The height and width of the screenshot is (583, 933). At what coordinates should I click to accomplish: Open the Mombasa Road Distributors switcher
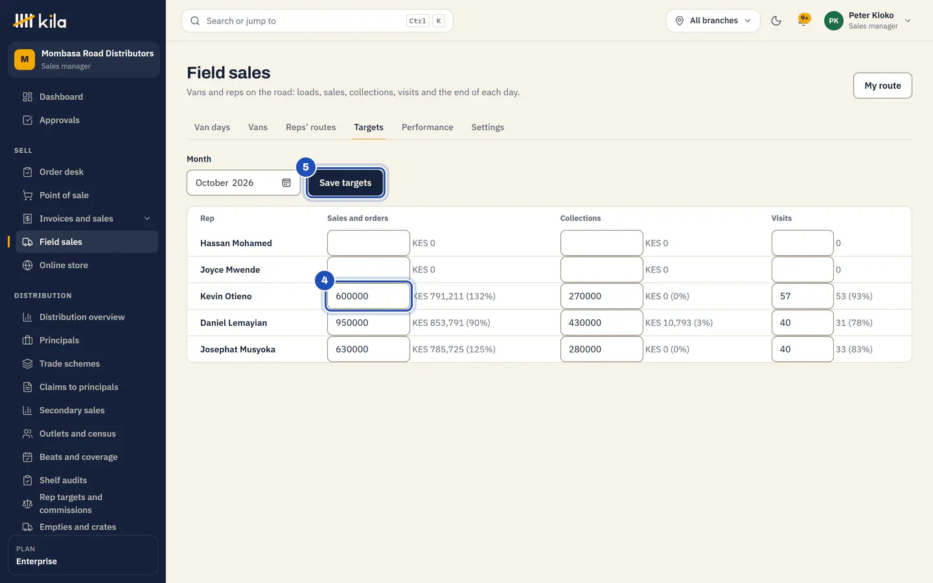[84, 60]
